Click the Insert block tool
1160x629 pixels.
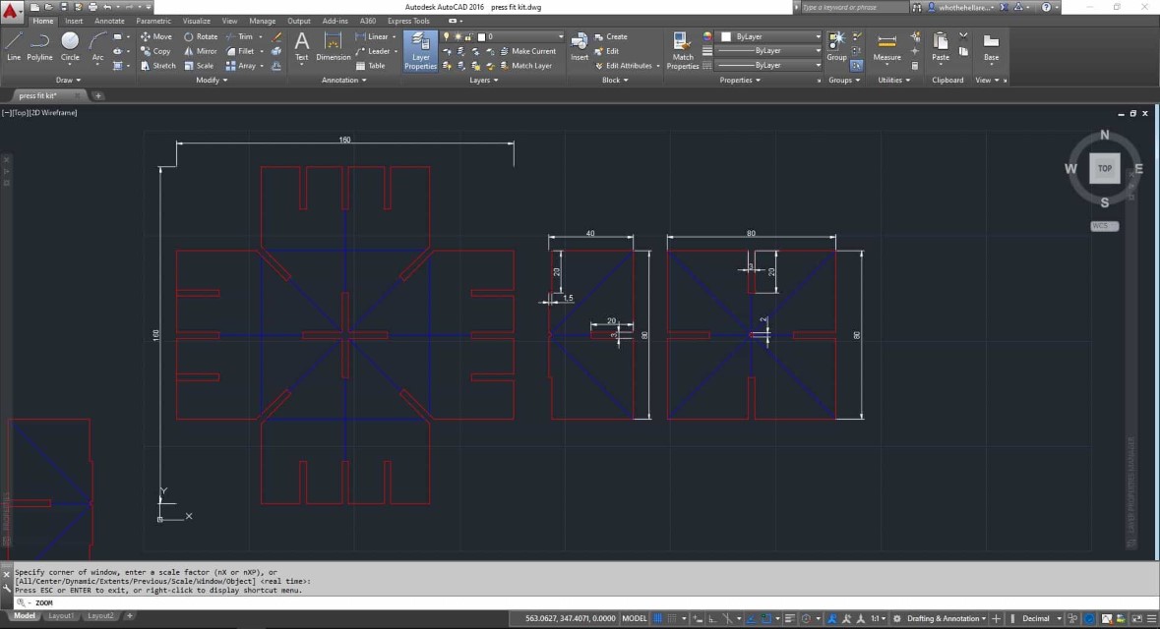(x=580, y=47)
